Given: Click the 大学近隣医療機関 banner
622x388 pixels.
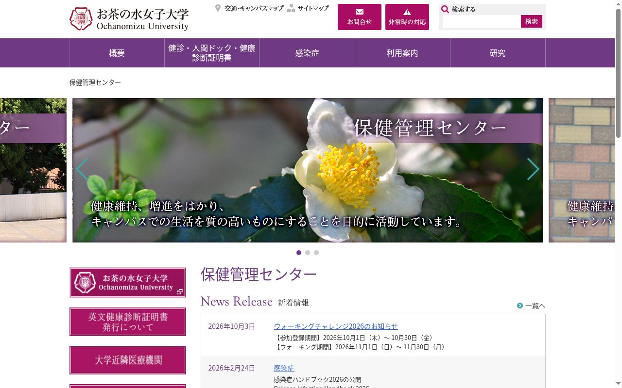Looking at the screenshot, I should (x=128, y=360).
